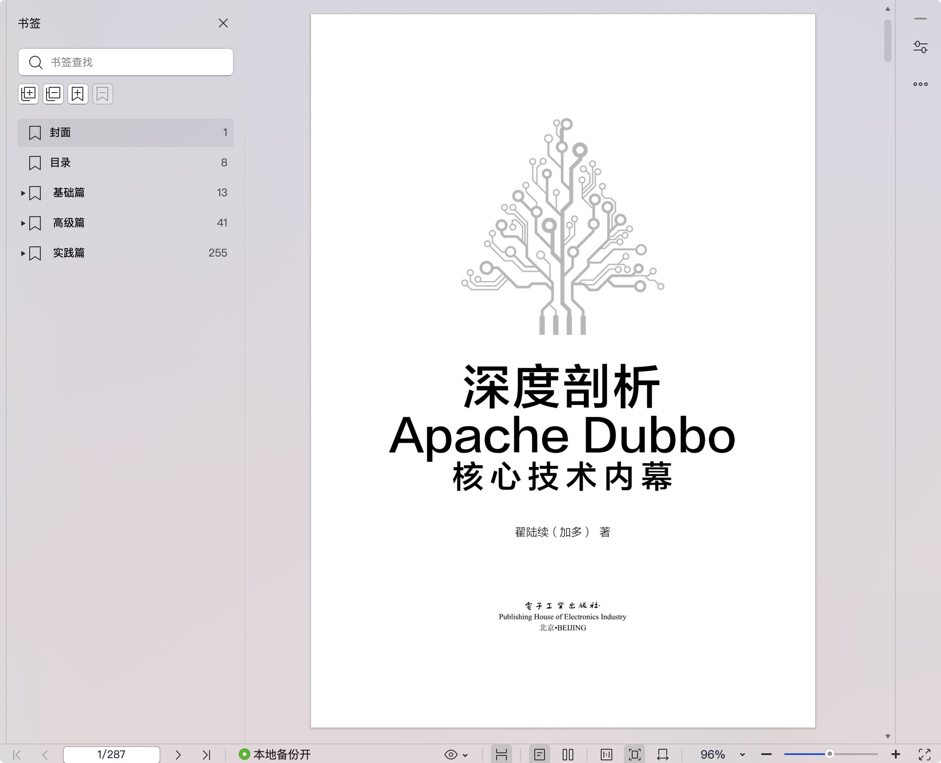Click page number 8 of 目录

pos(224,163)
